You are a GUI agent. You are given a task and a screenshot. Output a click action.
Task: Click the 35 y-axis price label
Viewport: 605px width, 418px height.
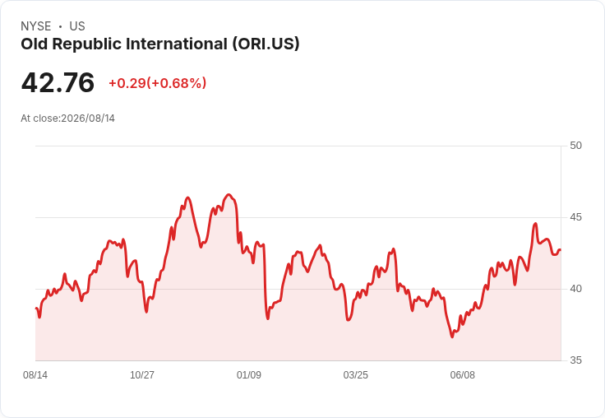point(575,360)
